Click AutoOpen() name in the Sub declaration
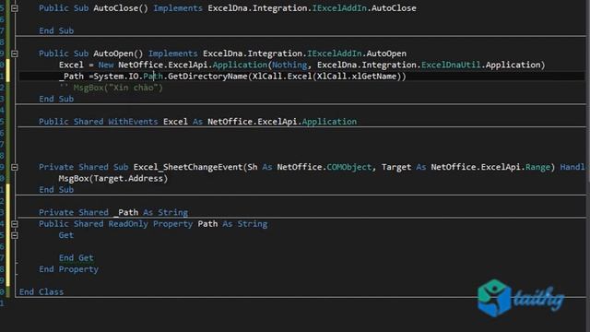590x332 pixels. pos(118,53)
